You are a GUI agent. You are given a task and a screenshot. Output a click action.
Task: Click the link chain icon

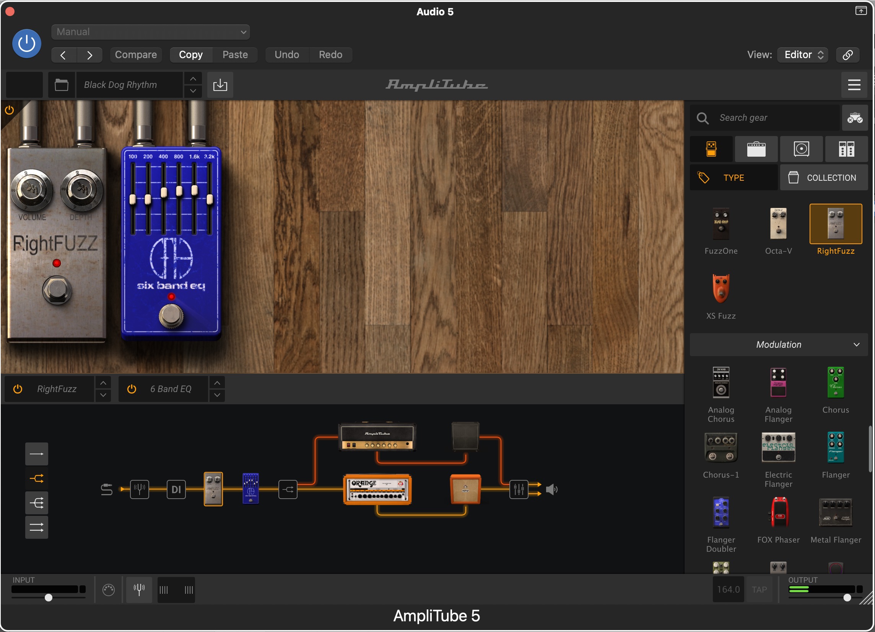[847, 55]
